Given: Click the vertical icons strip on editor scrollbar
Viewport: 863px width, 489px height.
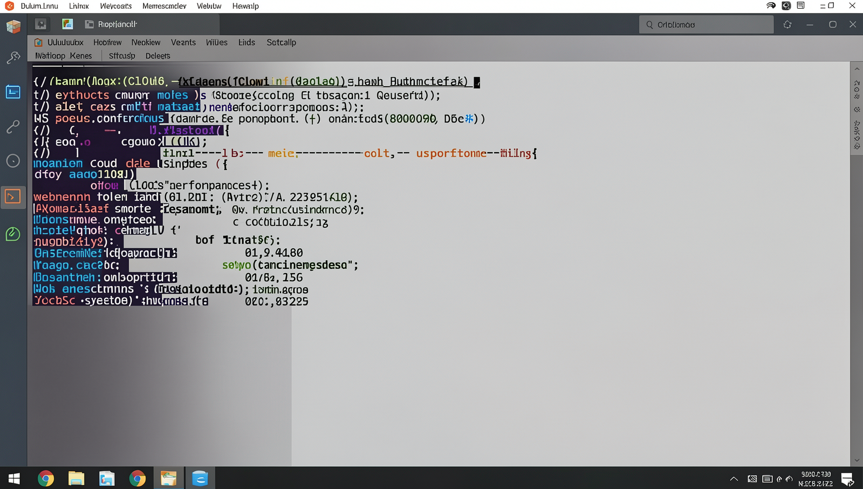Looking at the screenshot, I should [x=857, y=114].
